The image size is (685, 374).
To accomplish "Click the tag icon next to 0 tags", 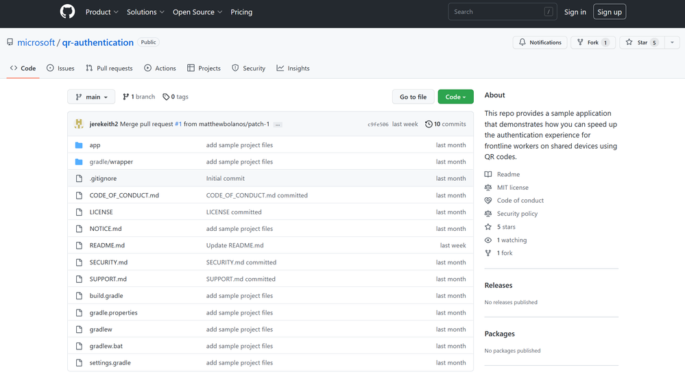I will pyautogui.click(x=166, y=97).
